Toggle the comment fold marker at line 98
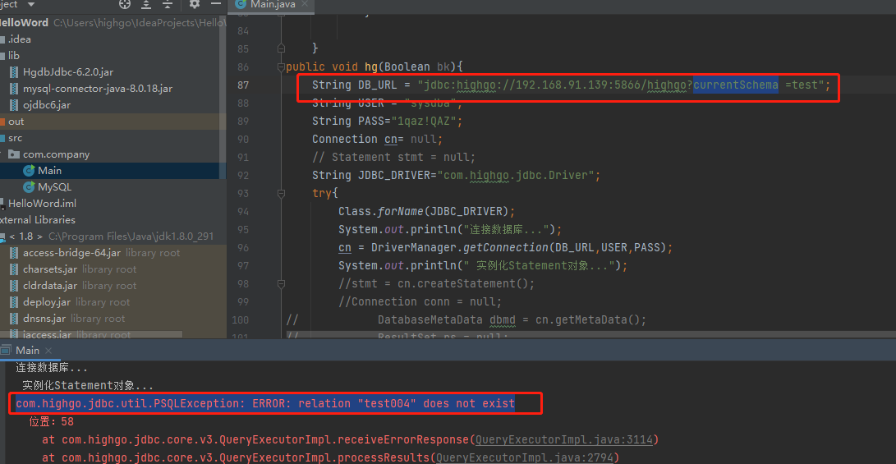The height and width of the screenshot is (464, 896). tap(281, 283)
